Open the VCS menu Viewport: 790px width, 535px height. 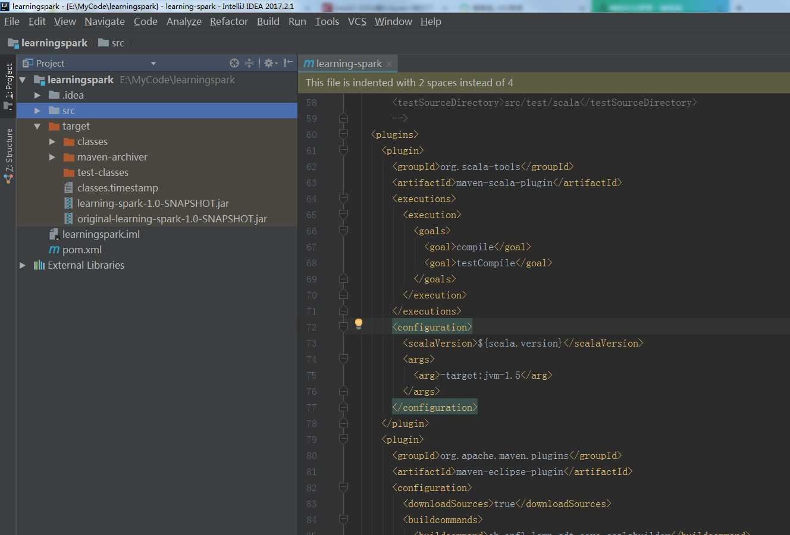(x=357, y=21)
